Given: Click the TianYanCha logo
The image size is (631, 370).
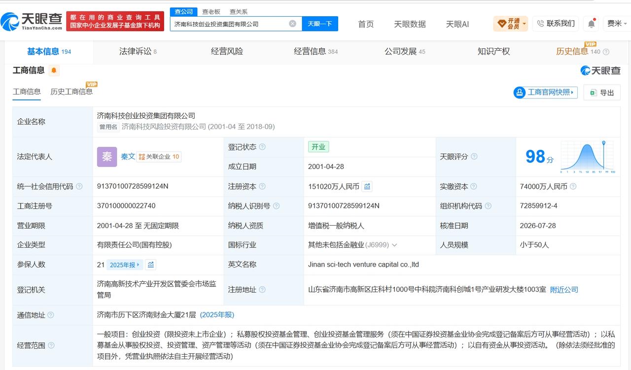Looking at the screenshot, I should pyautogui.click(x=32, y=22).
